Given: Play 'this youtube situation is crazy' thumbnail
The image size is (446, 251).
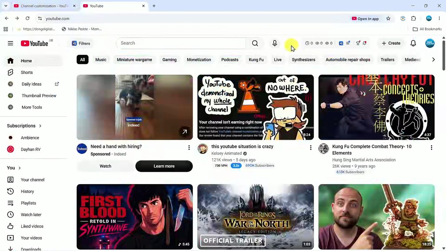Looking at the screenshot, I should tap(255, 107).
